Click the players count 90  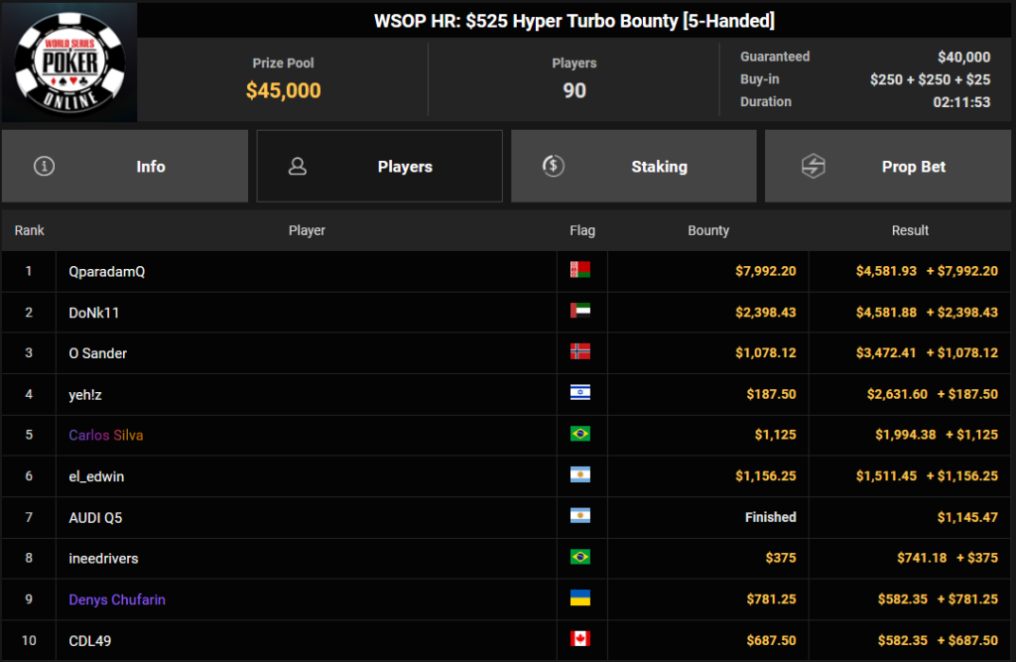coord(574,90)
